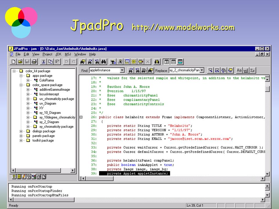This screenshot has width=279, height=209.
Task: Click the running man run icon
Action: tap(120, 62)
